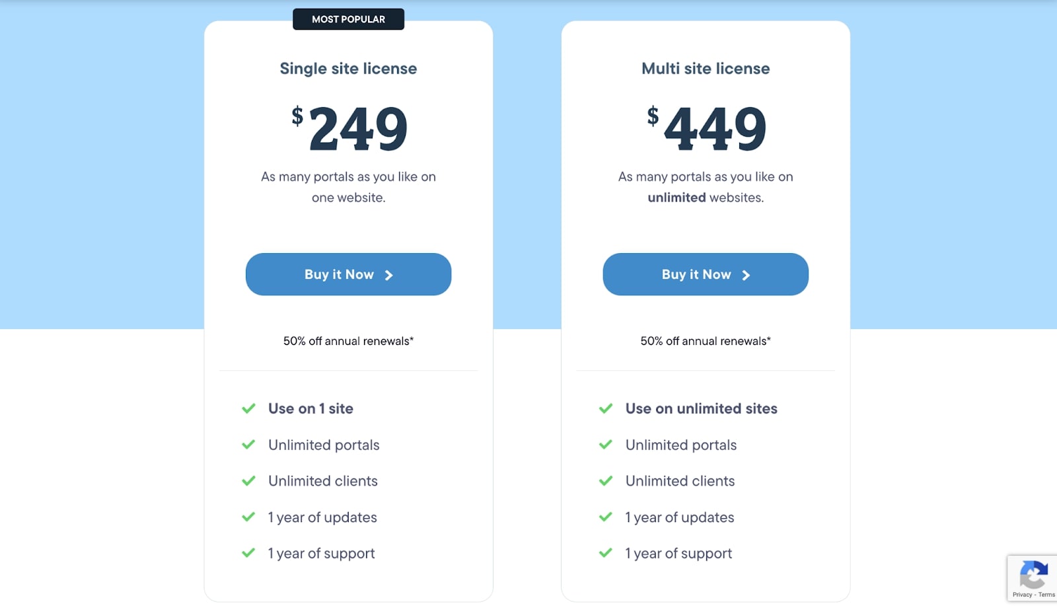
Task: Click the Multi site license heading
Action: (706, 69)
